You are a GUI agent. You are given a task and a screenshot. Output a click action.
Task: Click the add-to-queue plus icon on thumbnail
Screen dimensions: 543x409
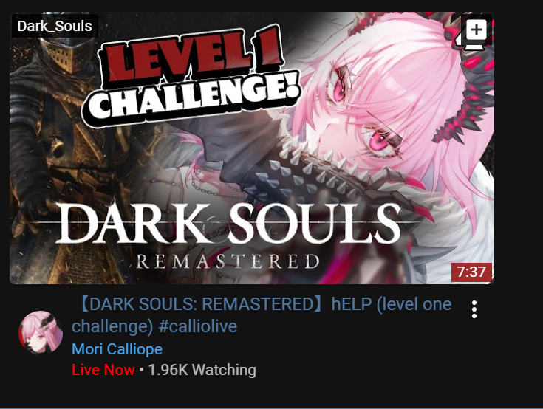tap(474, 32)
